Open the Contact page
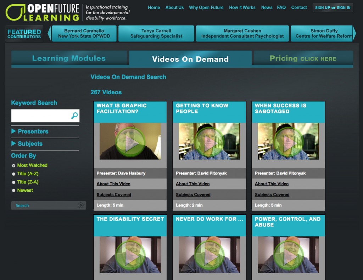The height and width of the screenshot is (280, 363). (x=299, y=7)
